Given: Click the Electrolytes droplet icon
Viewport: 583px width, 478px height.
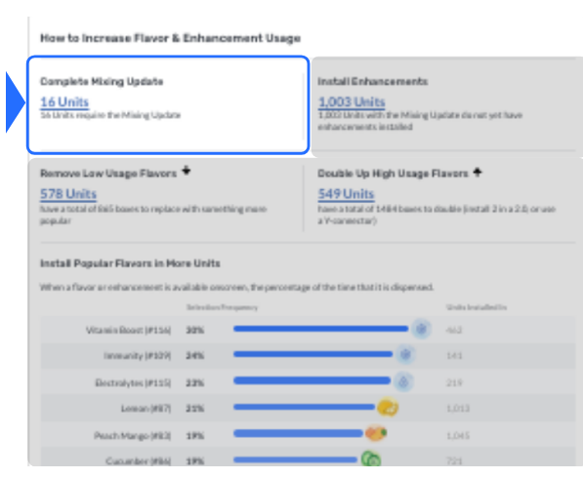Looking at the screenshot, I should click(403, 381).
